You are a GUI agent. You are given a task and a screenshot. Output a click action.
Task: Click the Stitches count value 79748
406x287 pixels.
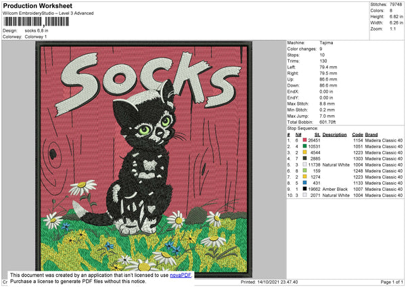[x=396, y=4]
